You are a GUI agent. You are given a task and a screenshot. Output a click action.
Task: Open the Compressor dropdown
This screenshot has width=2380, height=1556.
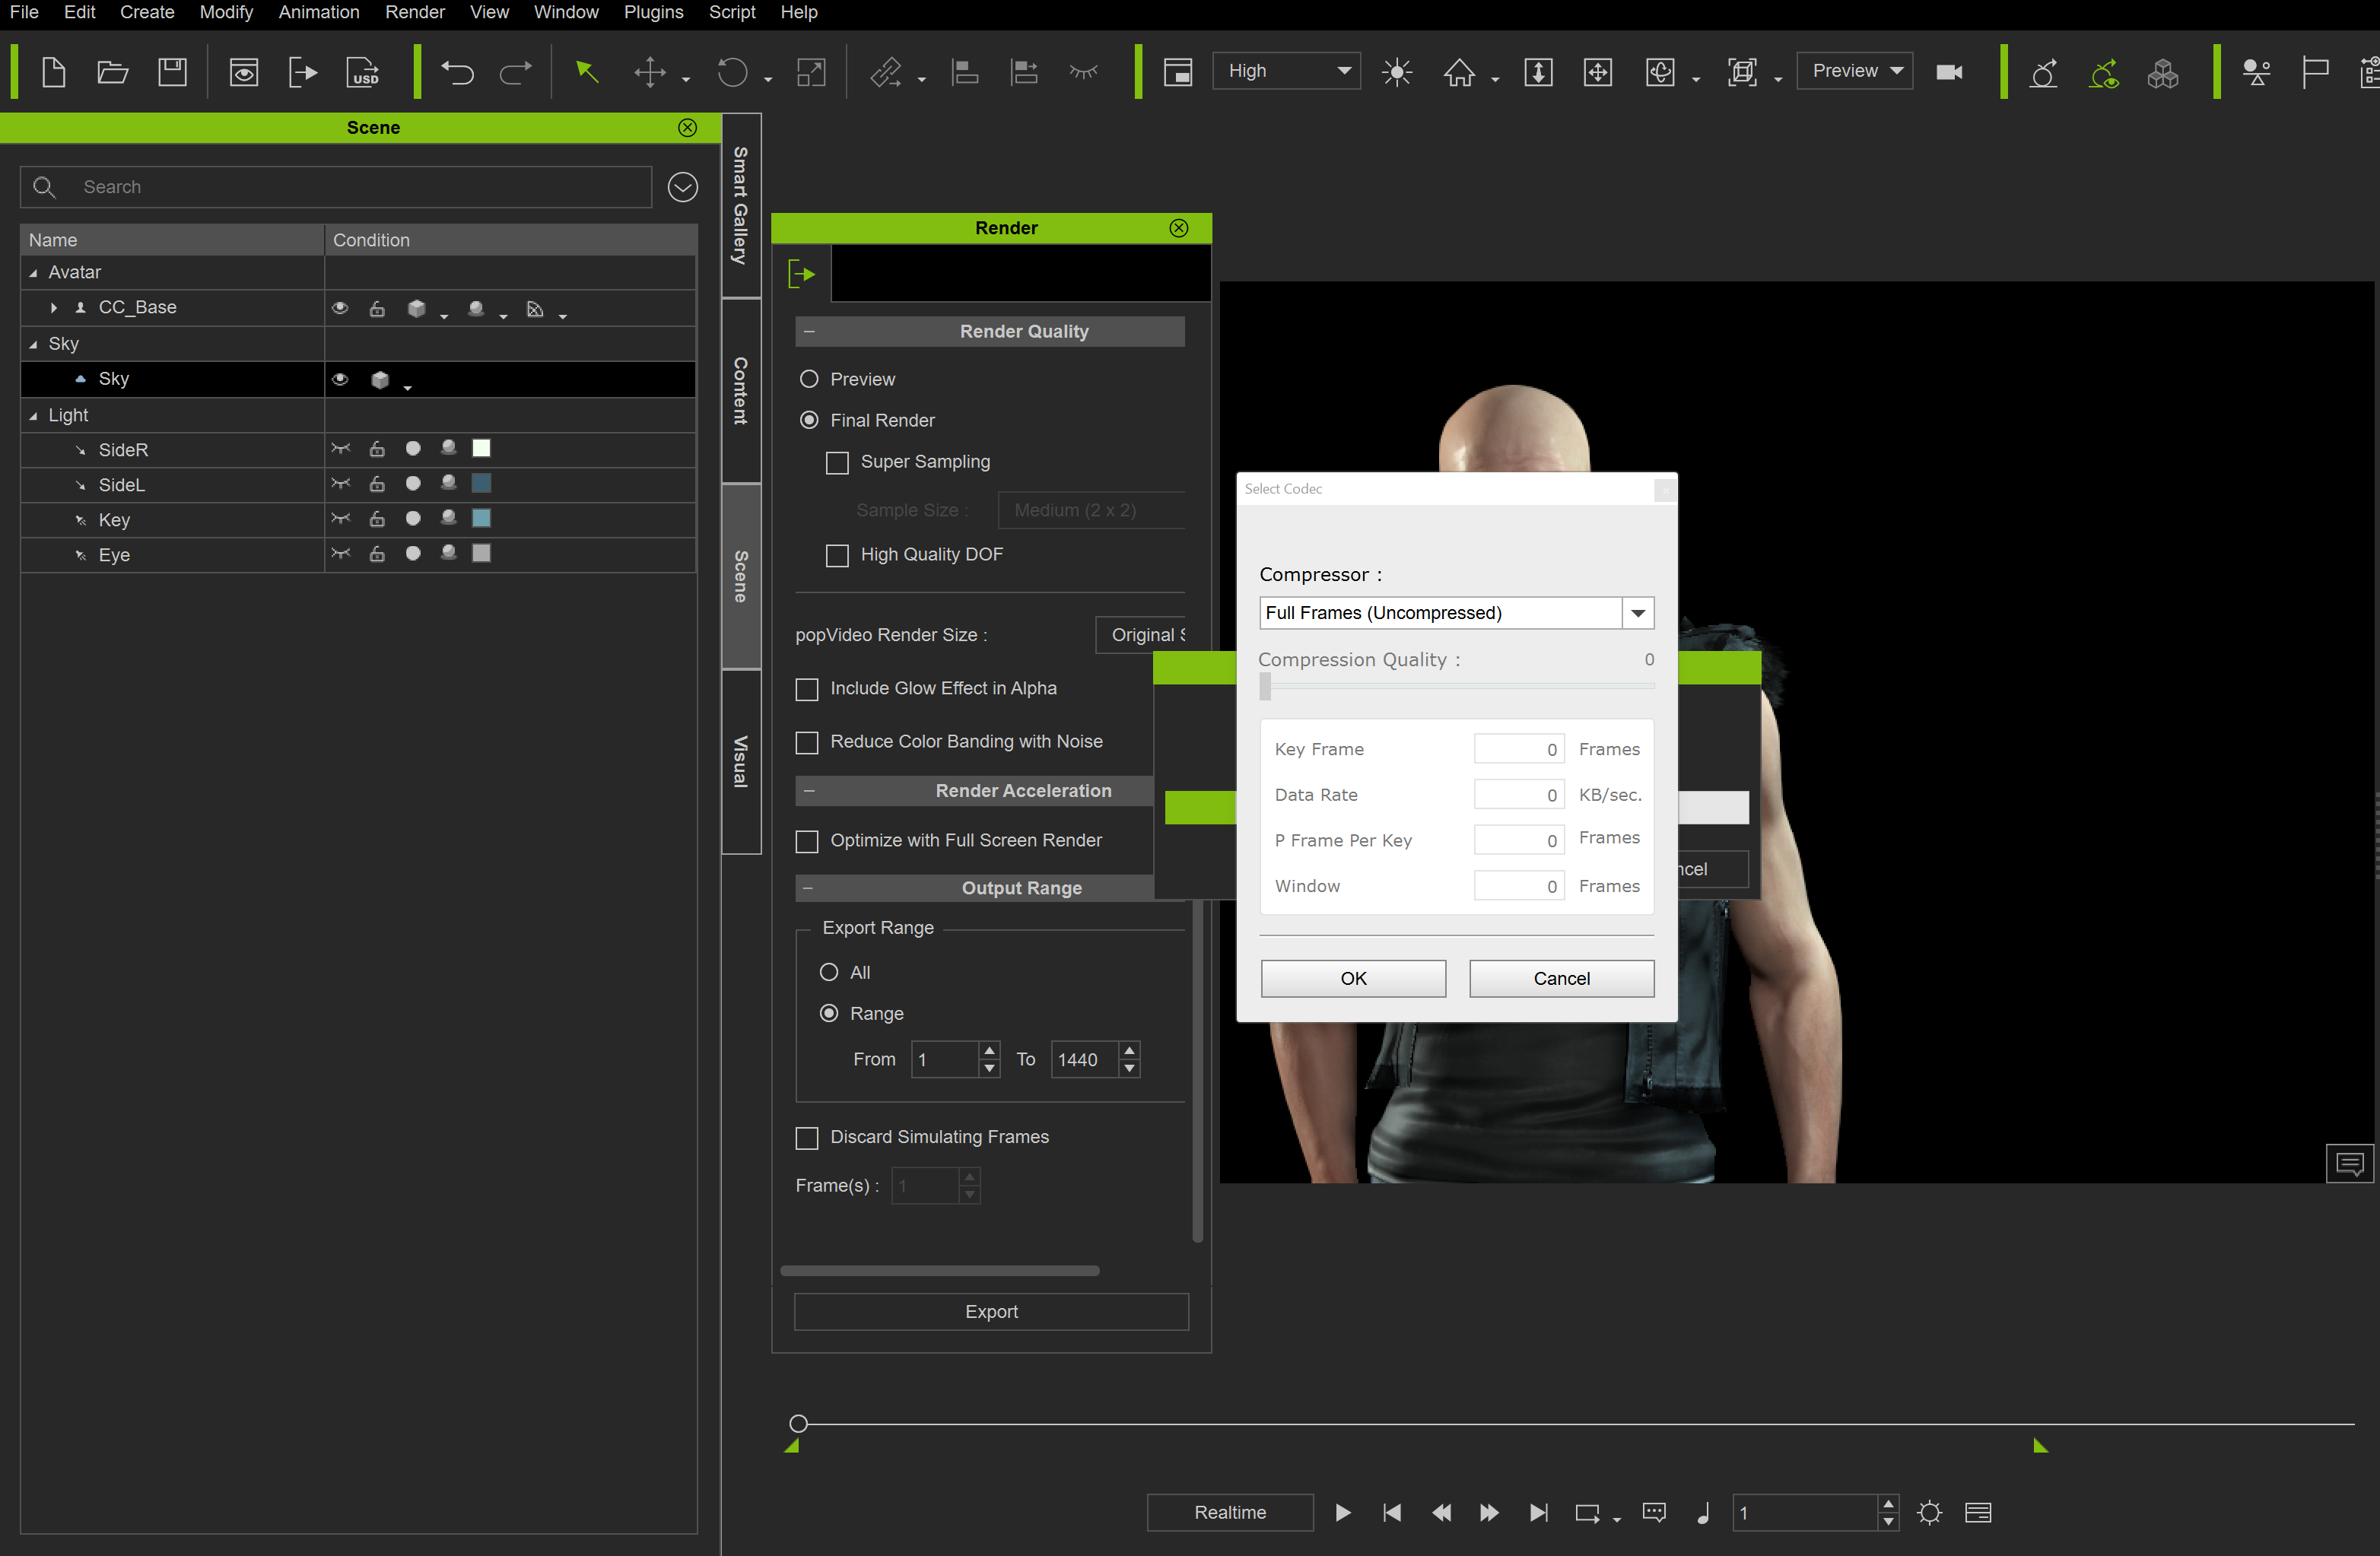point(1637,613)
